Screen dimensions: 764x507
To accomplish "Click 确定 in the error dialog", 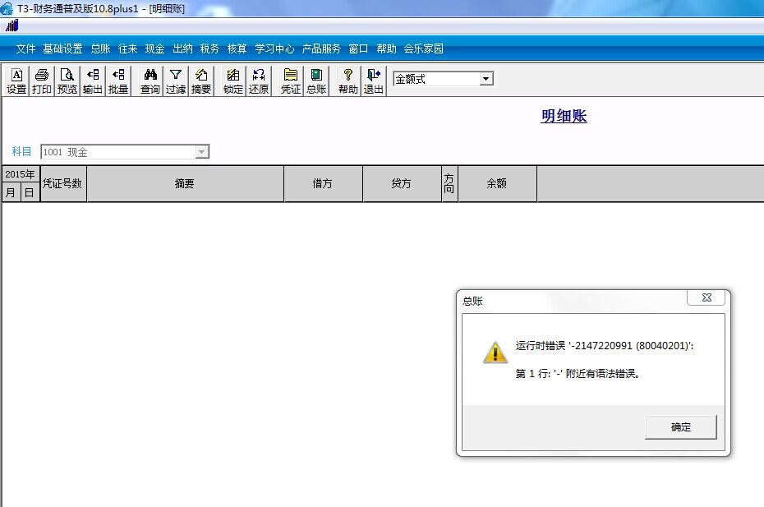I will click(x=681, y=427).
